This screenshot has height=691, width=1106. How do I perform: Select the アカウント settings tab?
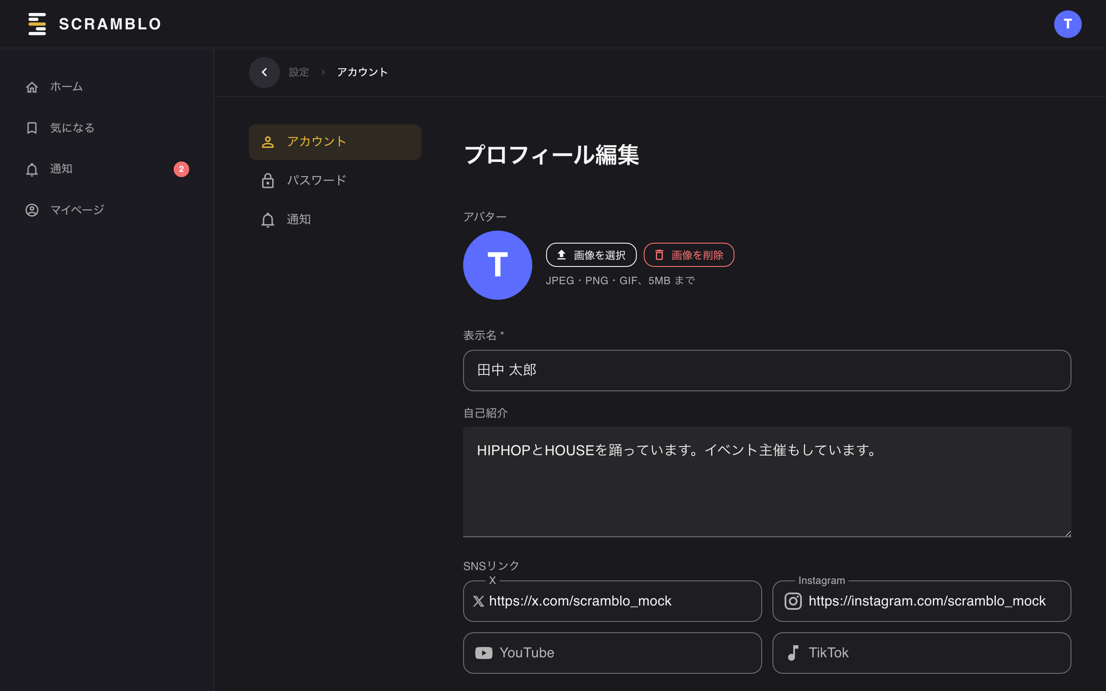coord(335,142)
